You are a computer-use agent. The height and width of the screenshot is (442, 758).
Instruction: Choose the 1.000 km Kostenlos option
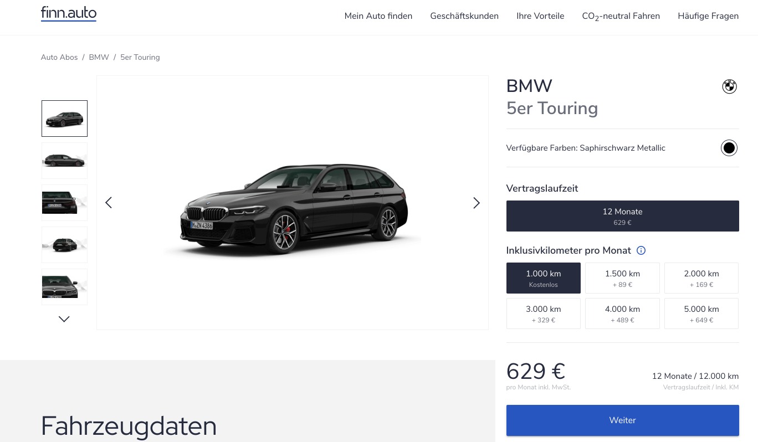click(x=544, y=278)
